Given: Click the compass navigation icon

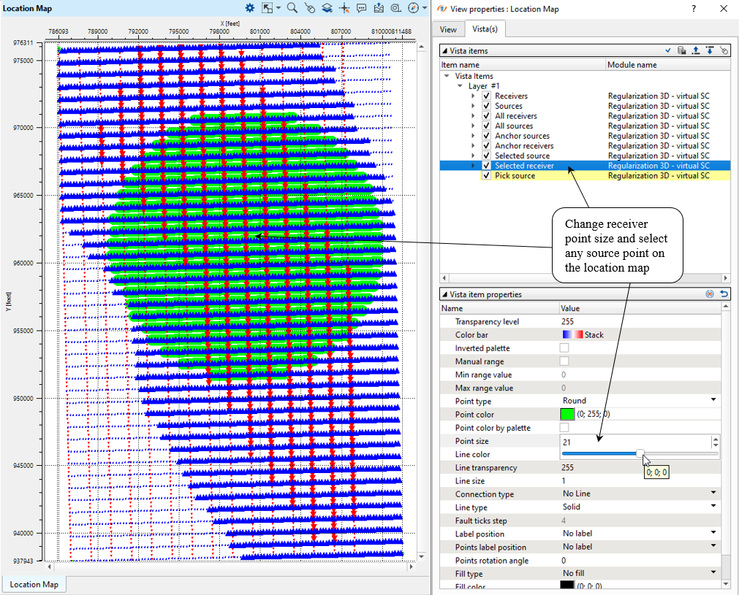Looking at the screenshot, I should [413, 8].
